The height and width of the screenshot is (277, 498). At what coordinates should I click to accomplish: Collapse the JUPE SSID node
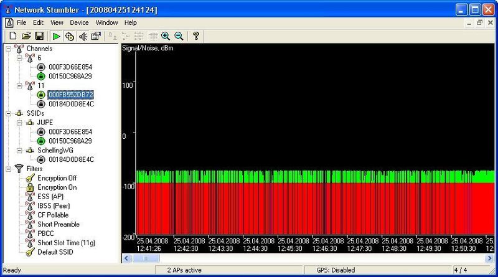pos(19,123)
